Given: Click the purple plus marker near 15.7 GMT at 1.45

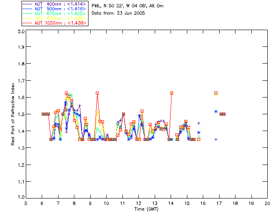Looking at the screenshot, I should click(x=199, y=123).
